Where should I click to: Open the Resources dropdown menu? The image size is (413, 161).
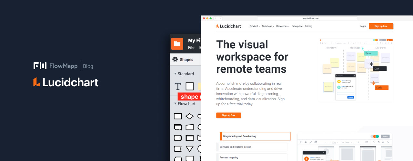[x=283, y=26]
